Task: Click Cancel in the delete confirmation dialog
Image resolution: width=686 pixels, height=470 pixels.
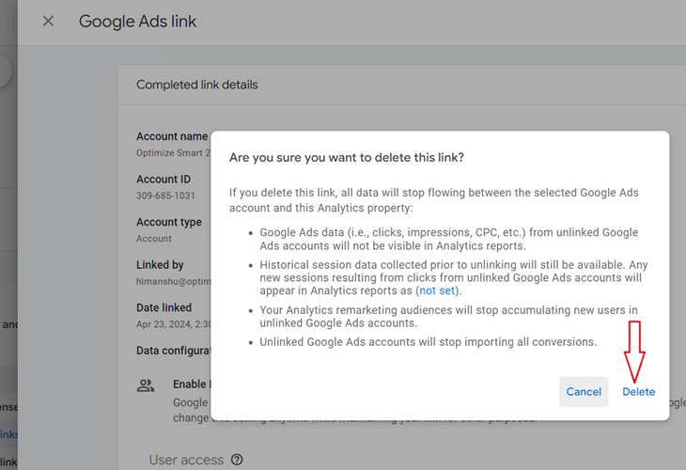Action: coord(584,392)
